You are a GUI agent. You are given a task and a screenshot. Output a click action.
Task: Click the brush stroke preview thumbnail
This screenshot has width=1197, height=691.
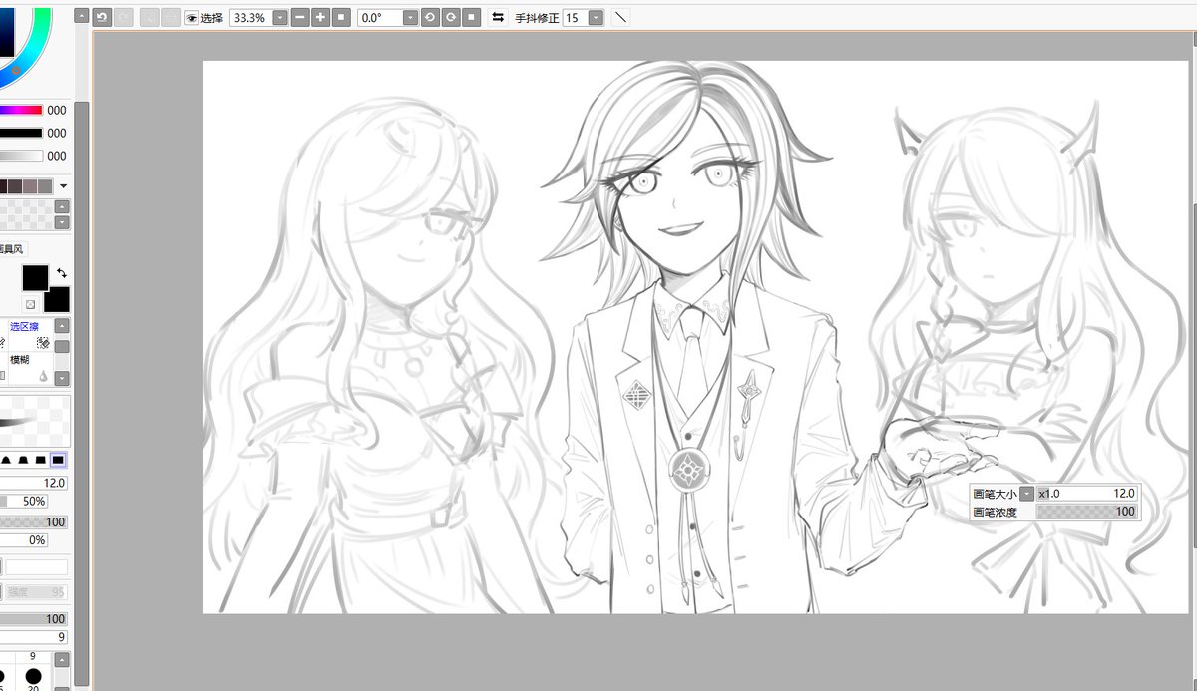(35, 420)
